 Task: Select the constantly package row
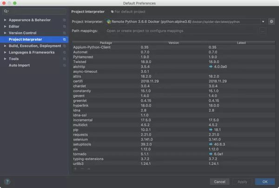(173, 91)
